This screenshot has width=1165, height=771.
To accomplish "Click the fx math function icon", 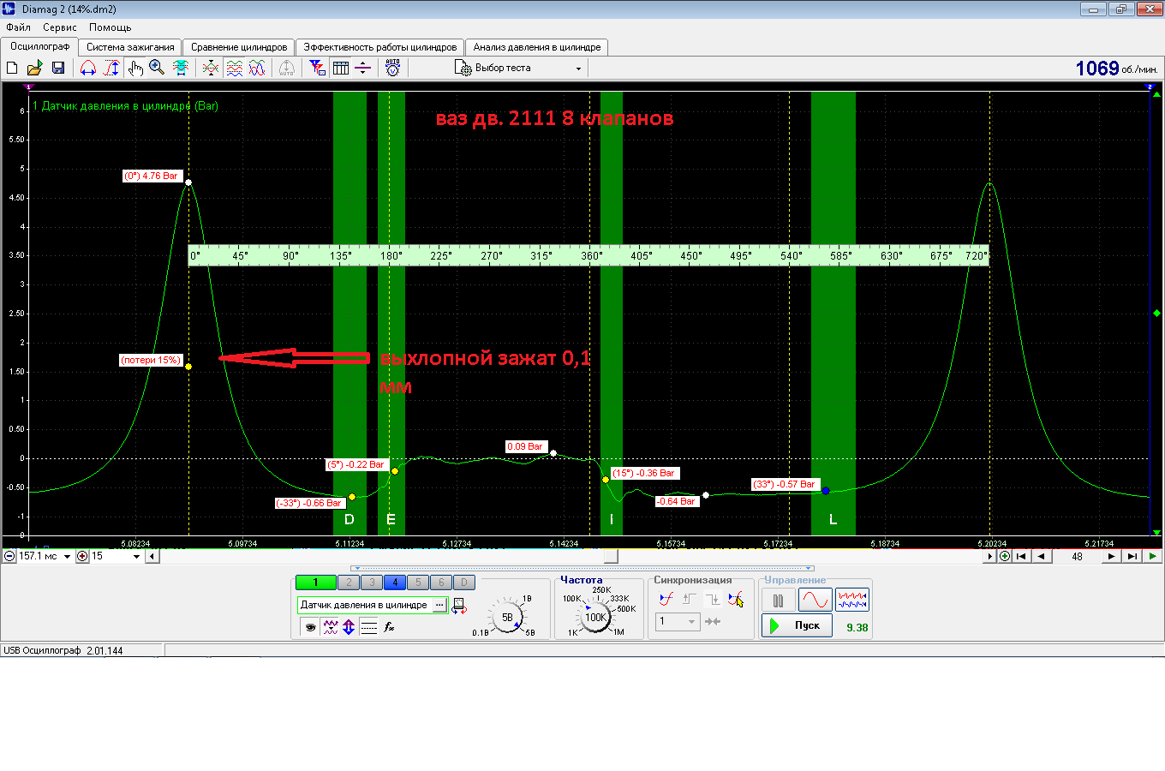I will tap(389, 627).
